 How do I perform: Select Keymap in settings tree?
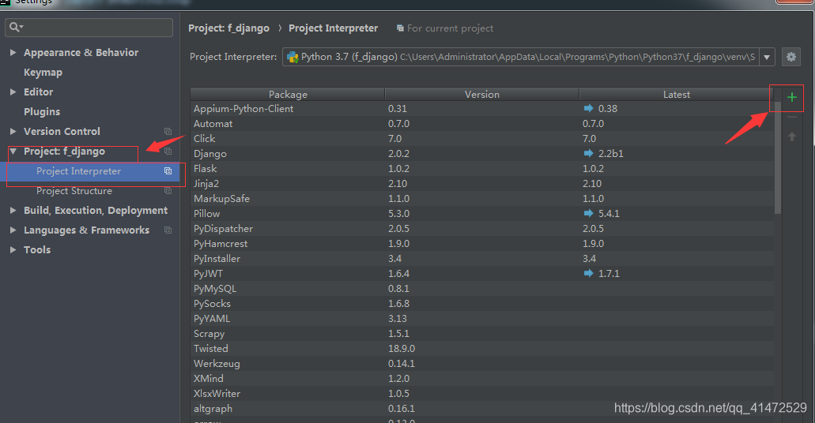(43, 72)
